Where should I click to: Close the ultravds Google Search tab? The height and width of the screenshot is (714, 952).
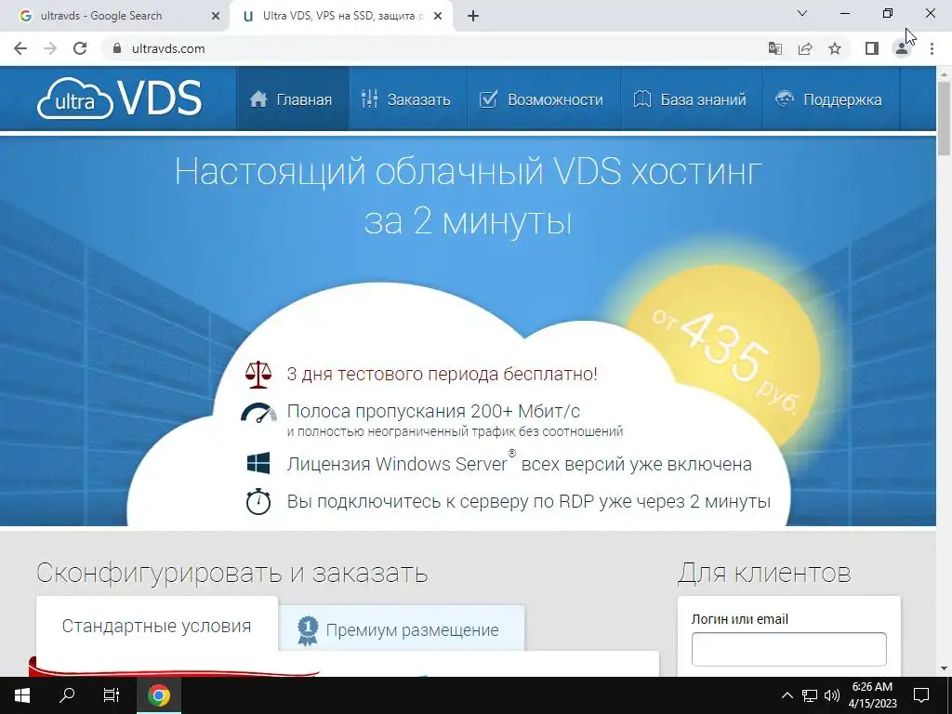tap(216, 17)
